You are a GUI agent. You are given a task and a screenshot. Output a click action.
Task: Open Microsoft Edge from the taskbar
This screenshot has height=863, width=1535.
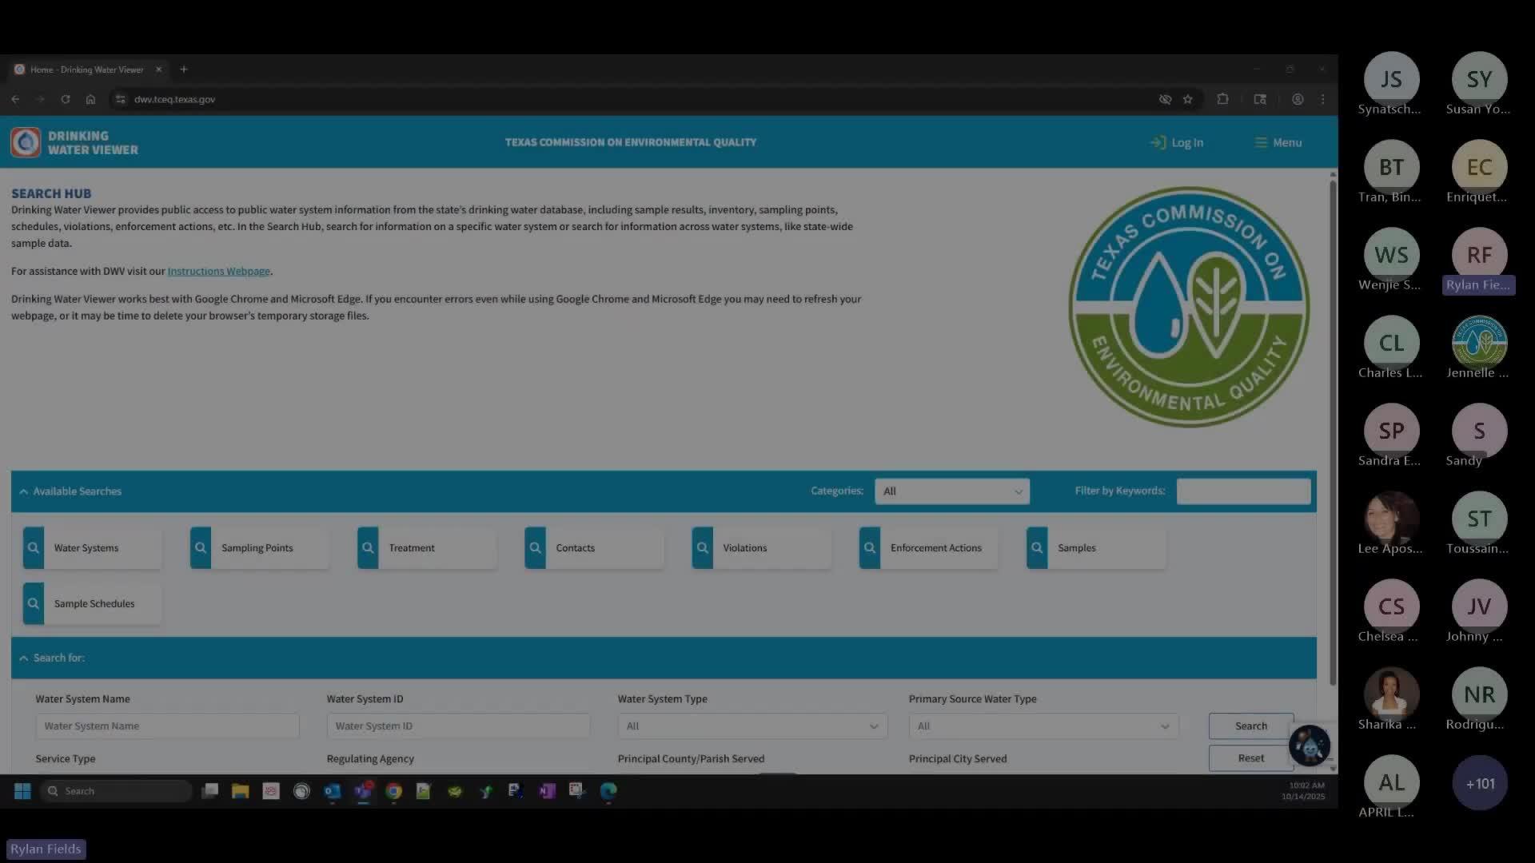(x=608, y=791)
